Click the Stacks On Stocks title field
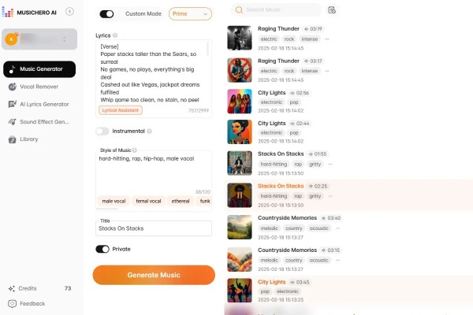 point(154,228)
